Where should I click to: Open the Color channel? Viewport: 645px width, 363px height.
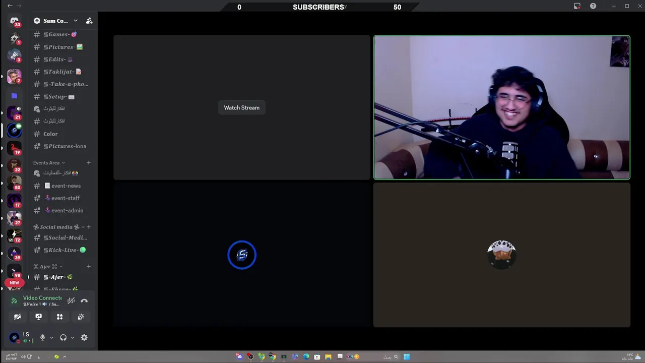(60, 134)
